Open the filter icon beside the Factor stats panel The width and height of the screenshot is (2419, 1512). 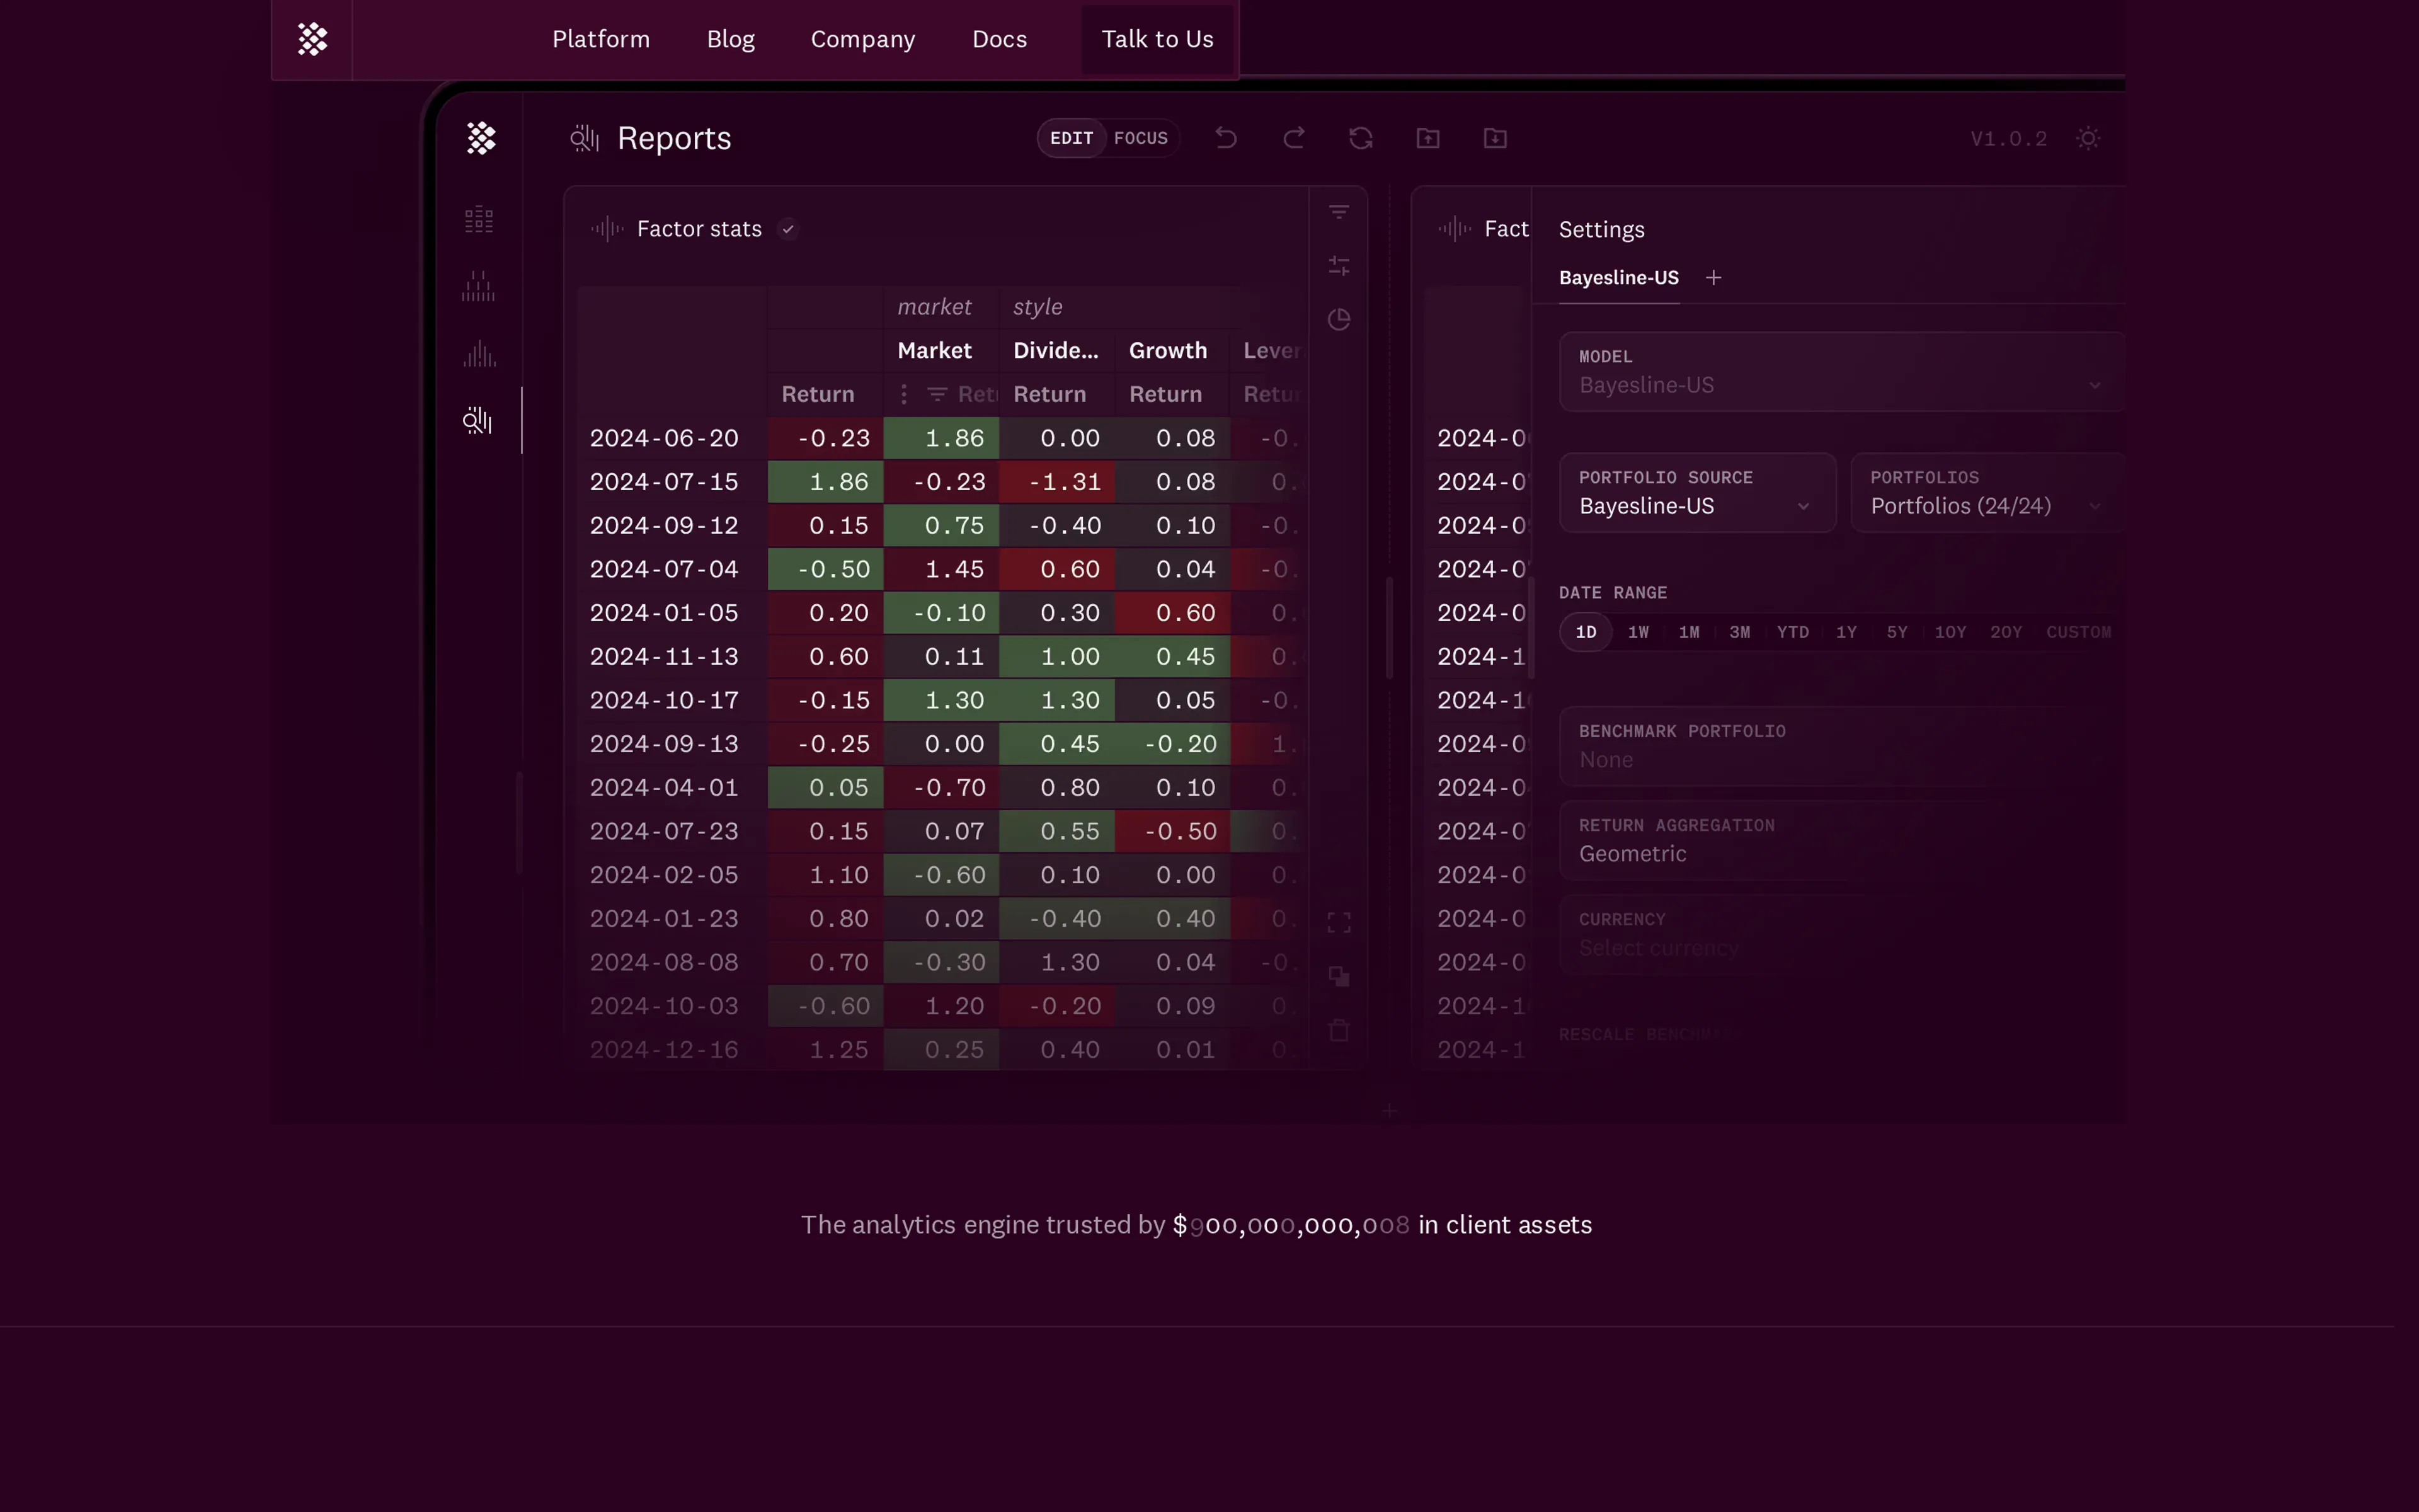[1339, 212]
